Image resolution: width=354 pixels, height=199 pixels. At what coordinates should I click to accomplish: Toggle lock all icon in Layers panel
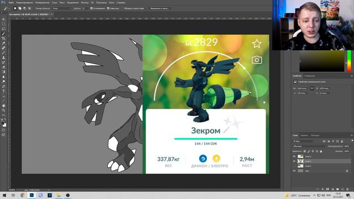321,151
